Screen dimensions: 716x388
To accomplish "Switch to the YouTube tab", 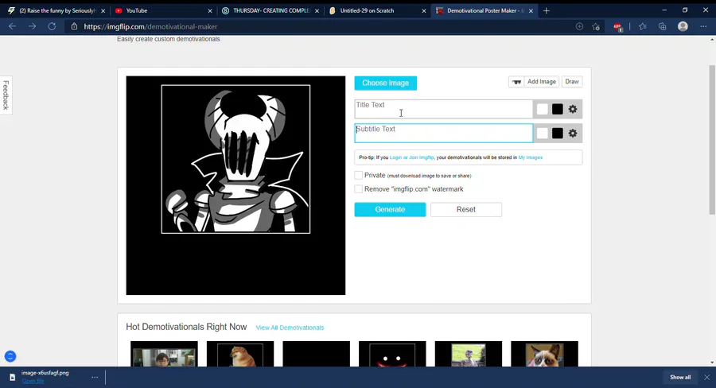I will click(x=163, y=10).
